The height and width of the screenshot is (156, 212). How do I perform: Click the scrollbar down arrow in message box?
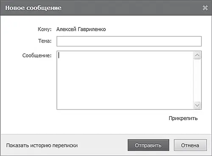(x=197, y=105)
